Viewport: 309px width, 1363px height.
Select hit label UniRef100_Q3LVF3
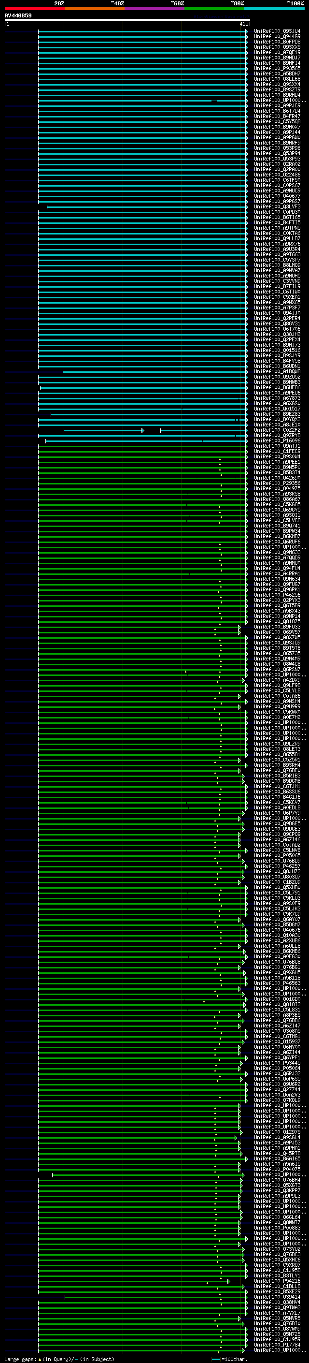(277, 207)
